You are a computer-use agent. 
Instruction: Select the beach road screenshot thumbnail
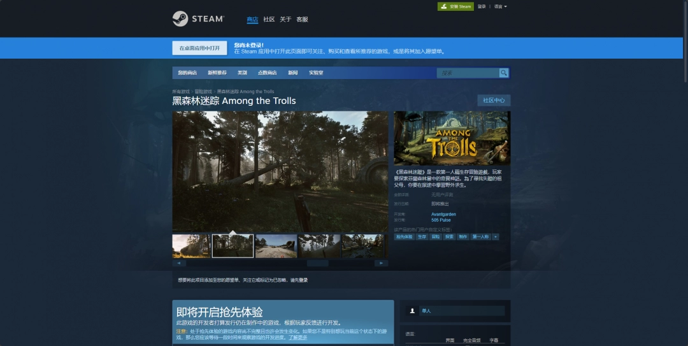point(276,246)
